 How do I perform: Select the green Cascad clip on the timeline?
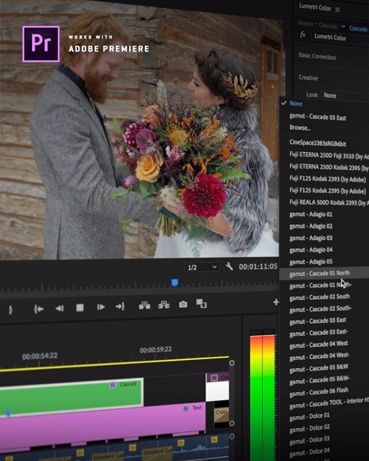coord(71,396)
